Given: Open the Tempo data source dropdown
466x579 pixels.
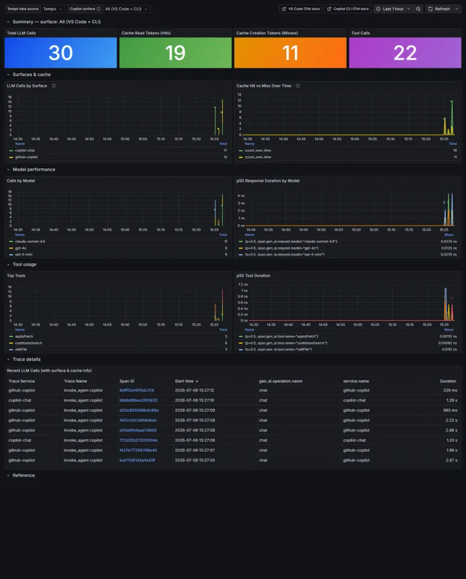Looking at the screenshot, I should click(53, 9).
